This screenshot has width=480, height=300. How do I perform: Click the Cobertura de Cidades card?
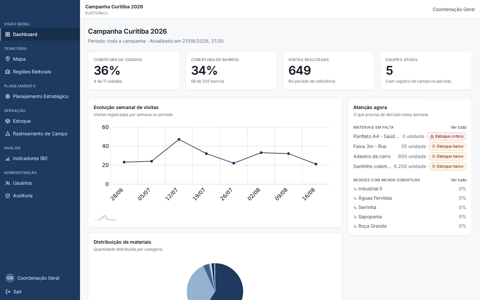coord(134,71)
